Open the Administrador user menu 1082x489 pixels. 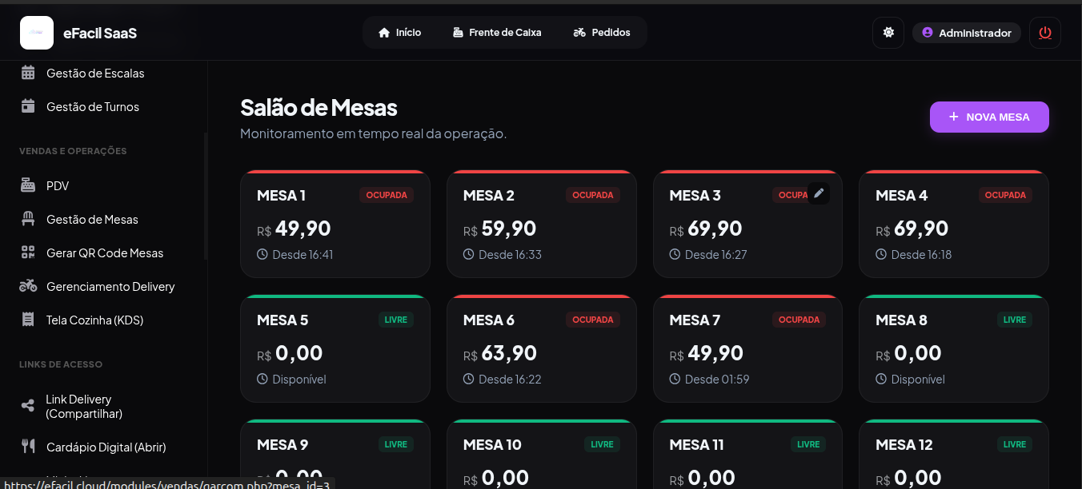966,33
